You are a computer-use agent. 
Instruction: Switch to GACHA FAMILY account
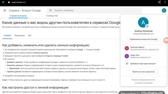point(144,48)
